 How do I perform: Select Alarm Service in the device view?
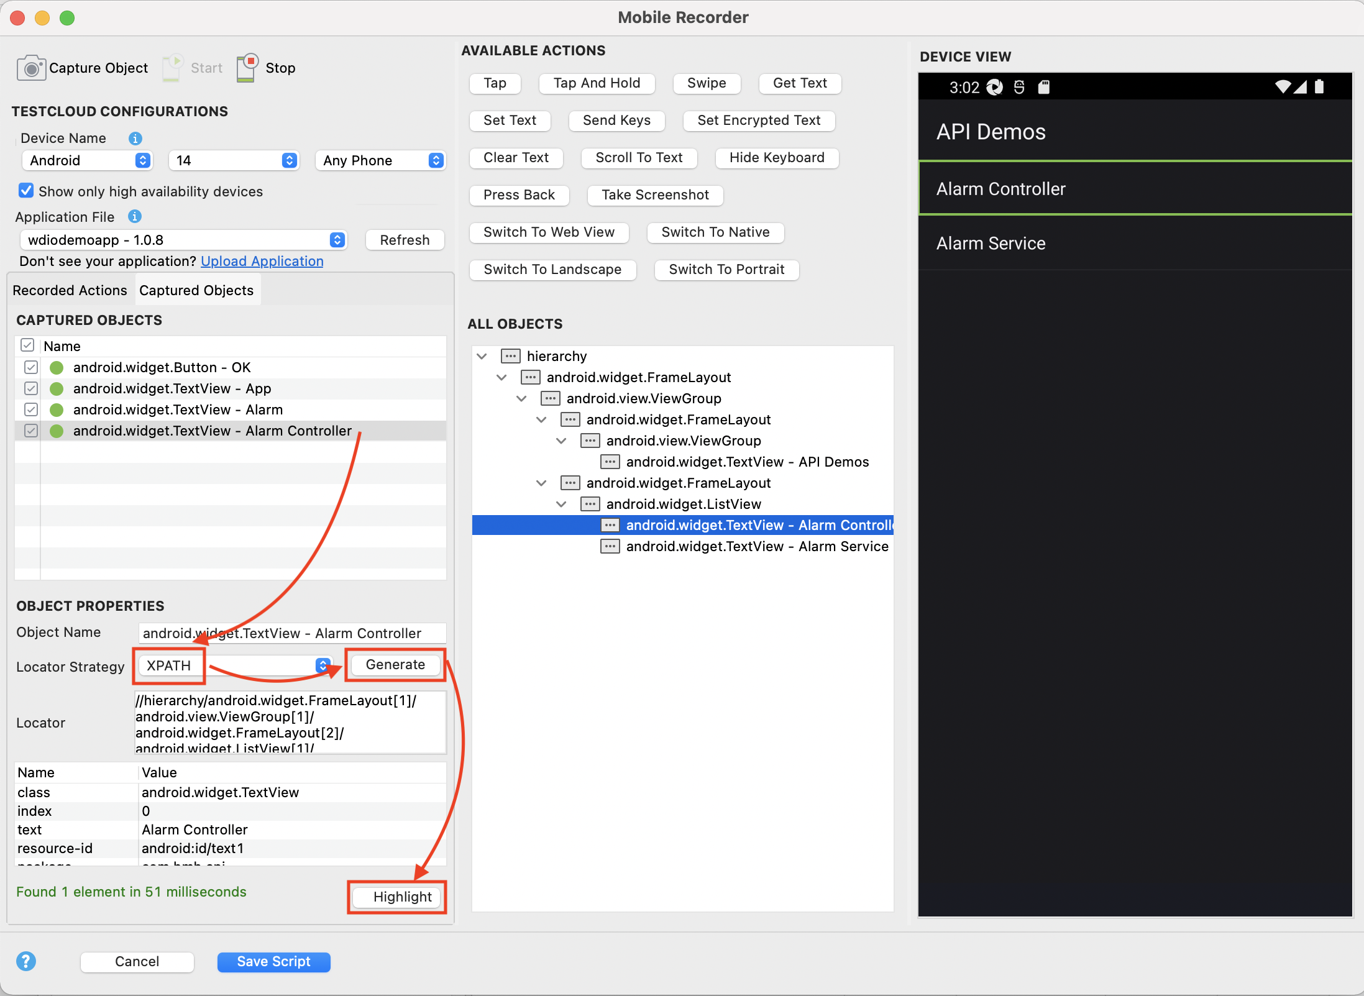click(991, 243)
